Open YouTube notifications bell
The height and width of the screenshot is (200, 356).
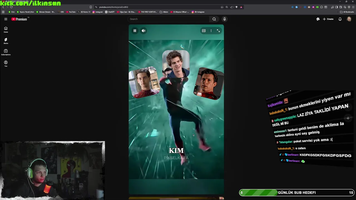[340, 19]
